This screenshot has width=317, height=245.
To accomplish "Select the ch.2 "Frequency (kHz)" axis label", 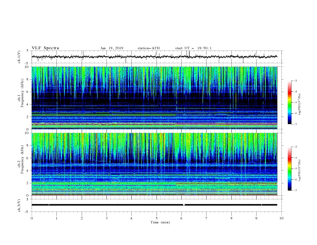I will [22, 159].
